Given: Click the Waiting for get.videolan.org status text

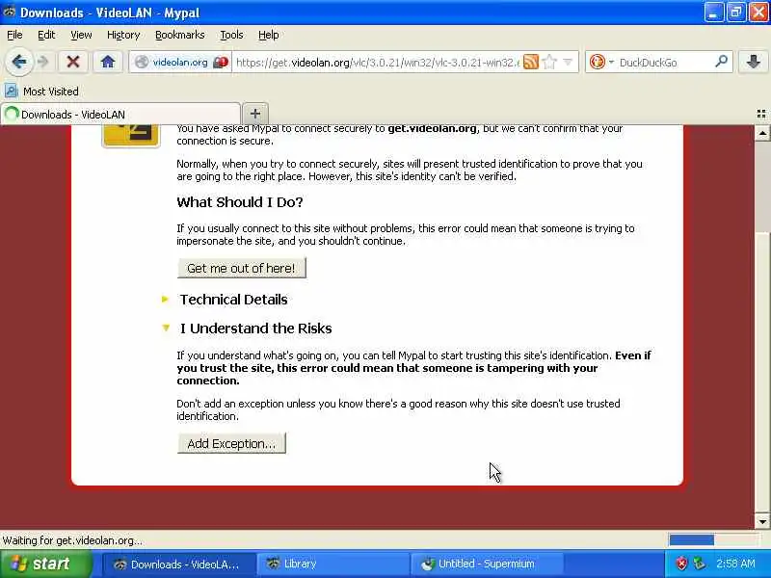Looking at the screenshot, I should click(x=72, y=540).
